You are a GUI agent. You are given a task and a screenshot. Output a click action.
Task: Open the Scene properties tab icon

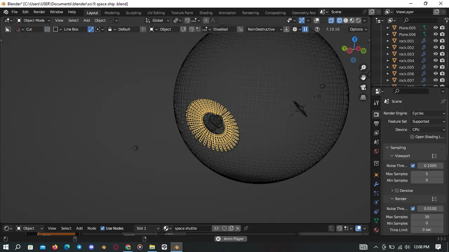pyautogui.click(x=376, y=142)
